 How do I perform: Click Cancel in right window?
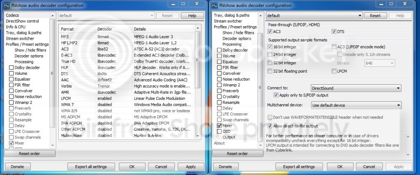point(369,167)
